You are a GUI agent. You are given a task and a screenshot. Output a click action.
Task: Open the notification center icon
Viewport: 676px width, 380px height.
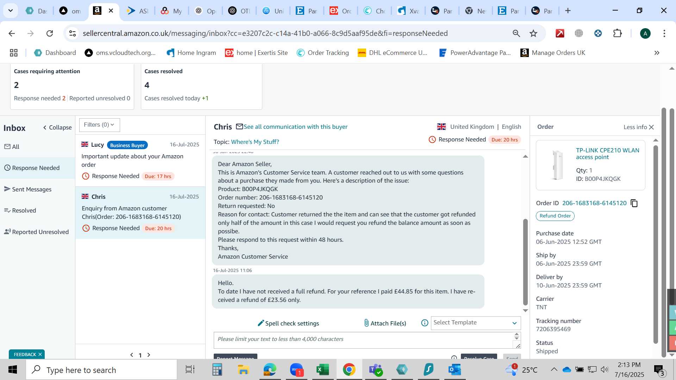point(659,370)
